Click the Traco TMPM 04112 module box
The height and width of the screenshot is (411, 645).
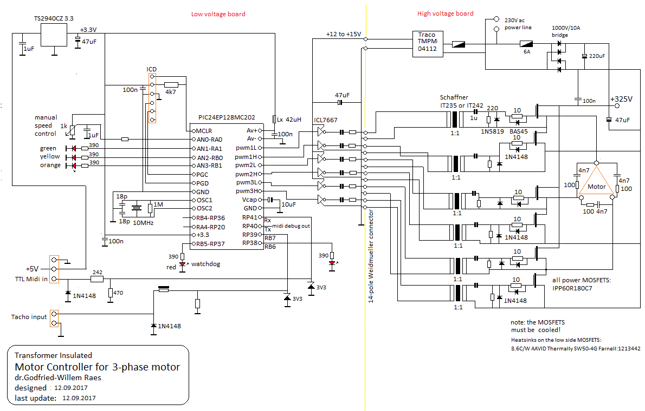[427, 43]
